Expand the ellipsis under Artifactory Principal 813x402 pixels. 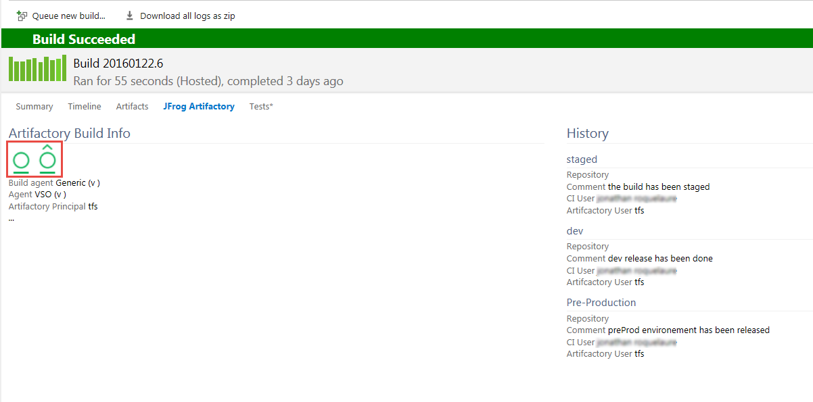click(11, 218)
